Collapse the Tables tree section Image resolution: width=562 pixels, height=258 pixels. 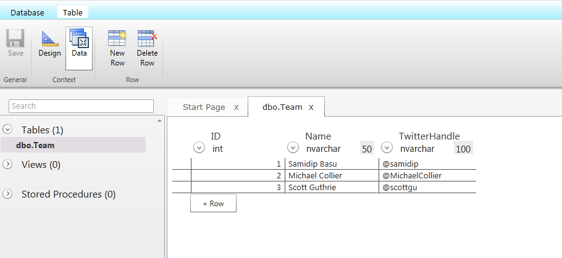[7, 130]
